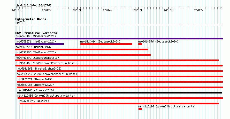Viewport: 230px width, 119px height.
Task: Click the 6p22.2 cytogenetic band line
Action: 119,25
